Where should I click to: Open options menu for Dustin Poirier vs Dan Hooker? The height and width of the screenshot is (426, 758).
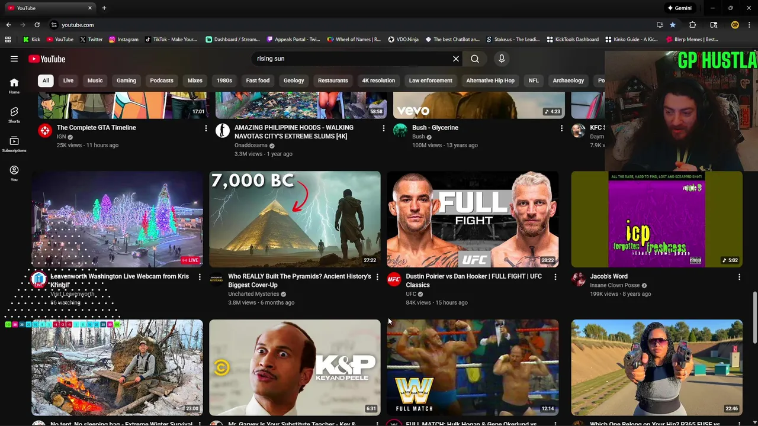point(555,276)
